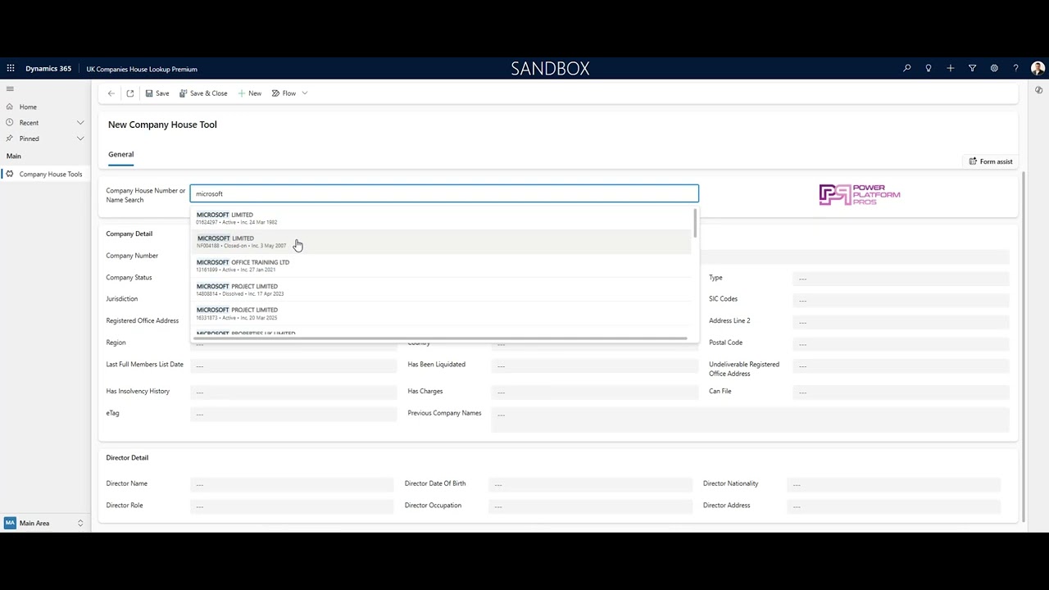The height and width of the screenshot is (590, 1049).
Task: Go back using the back arrow
Action: (111, 93)
